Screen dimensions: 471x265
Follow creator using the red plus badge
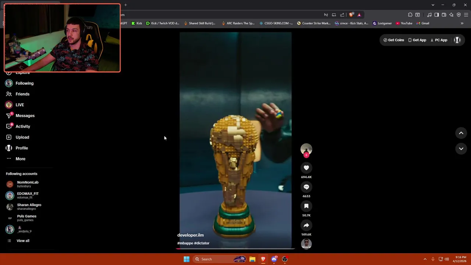coord(306,155)
